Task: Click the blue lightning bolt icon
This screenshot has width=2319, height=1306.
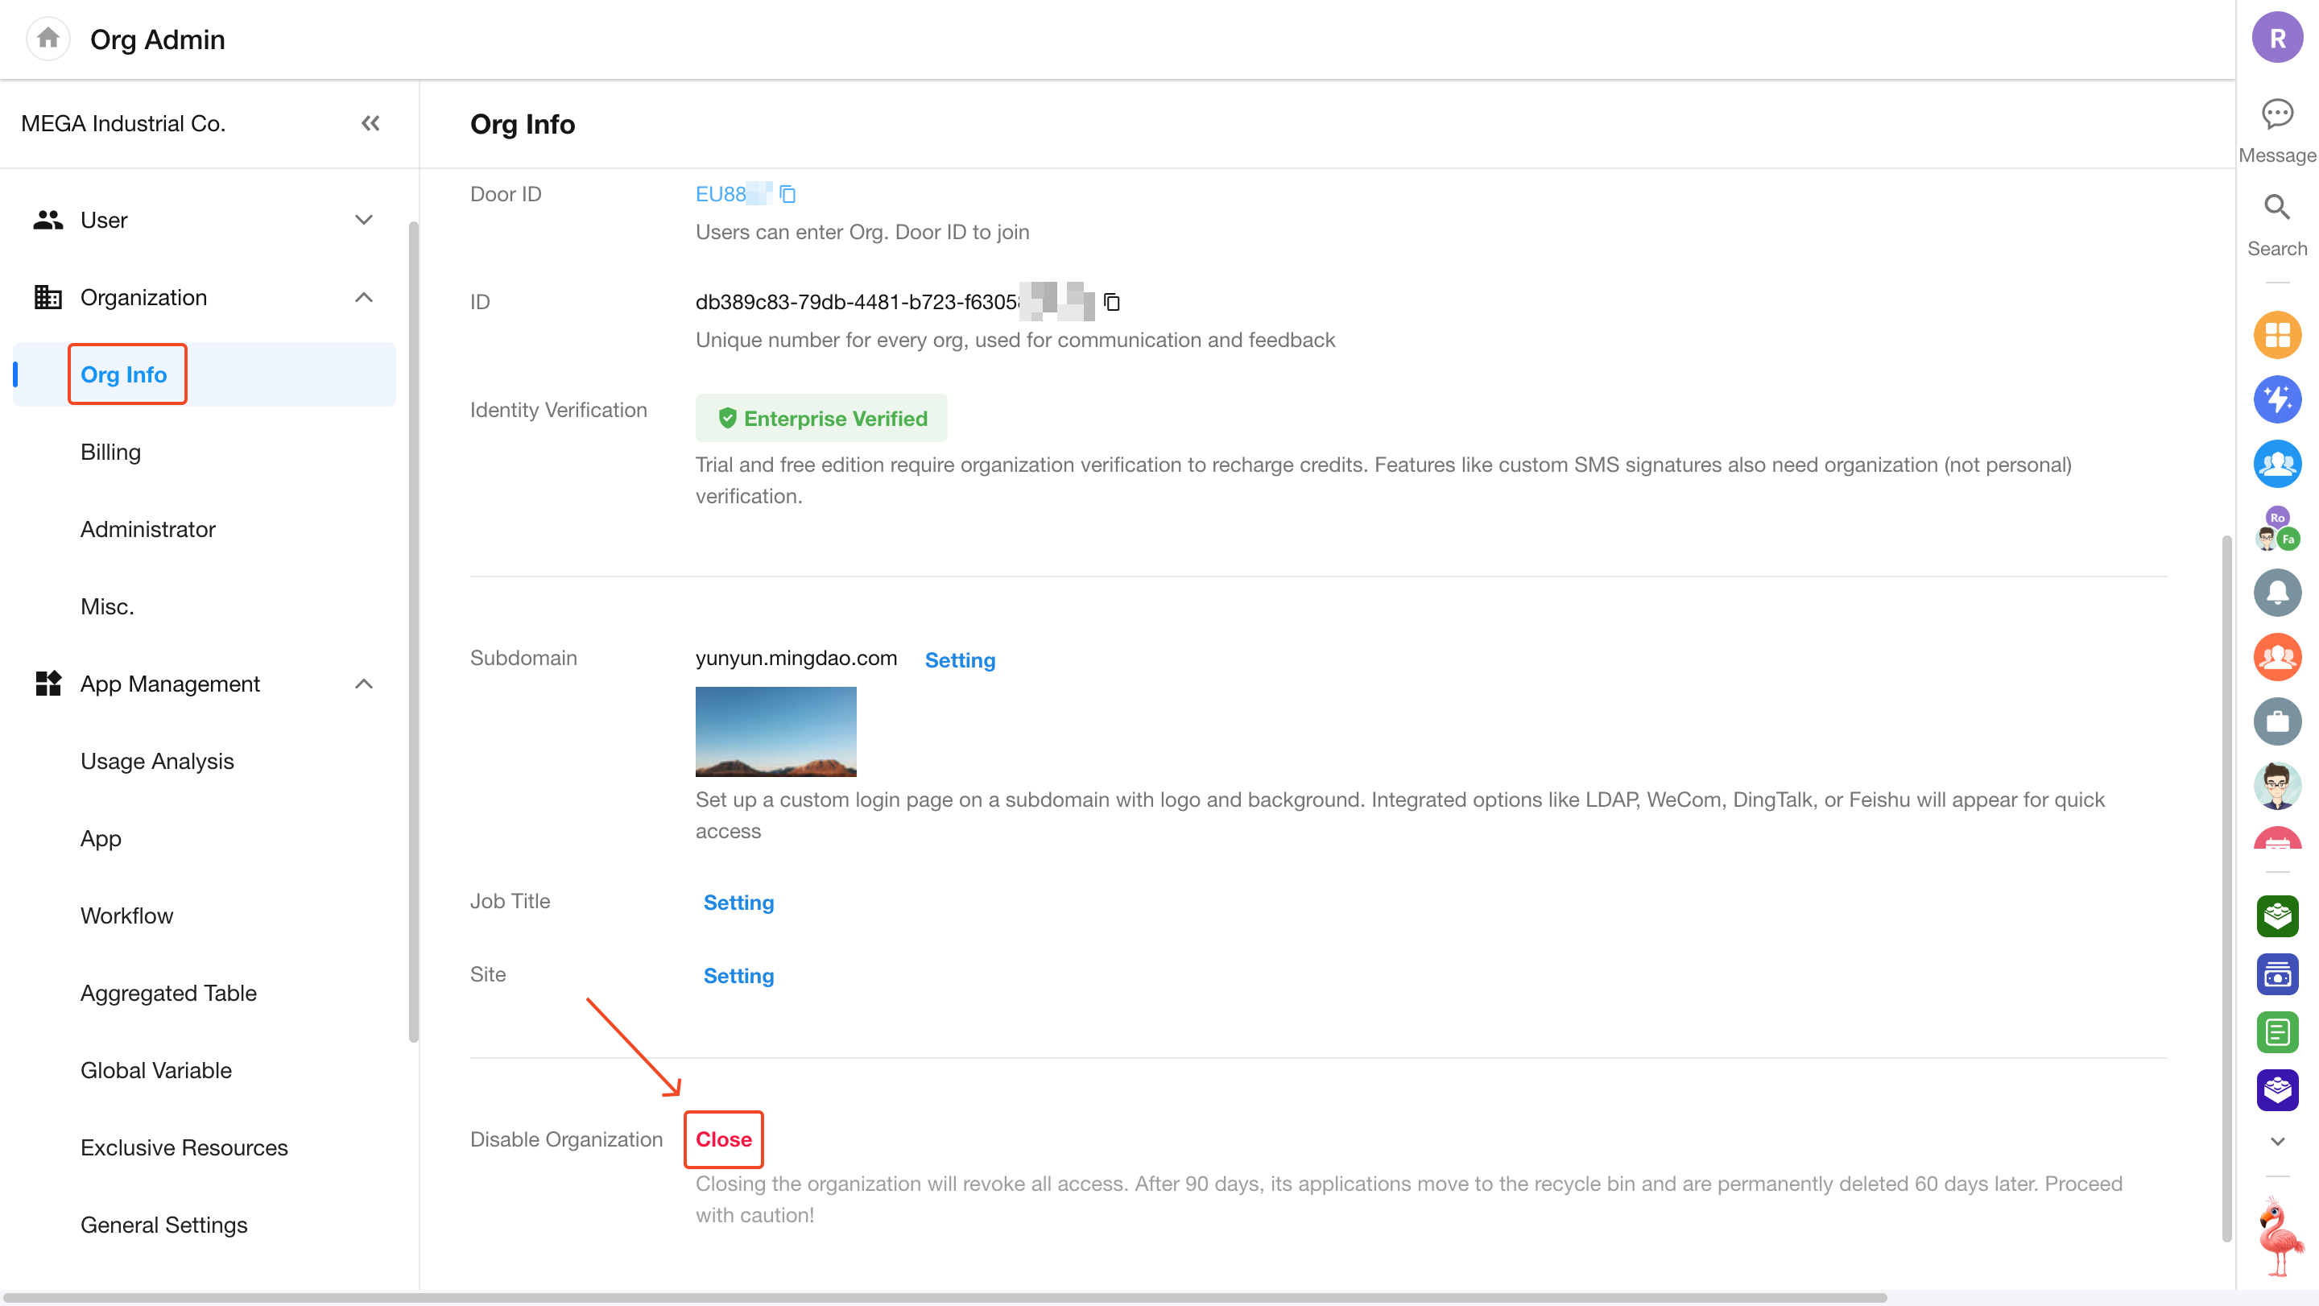Action: pyautogui.click(x=2276, y=399)
